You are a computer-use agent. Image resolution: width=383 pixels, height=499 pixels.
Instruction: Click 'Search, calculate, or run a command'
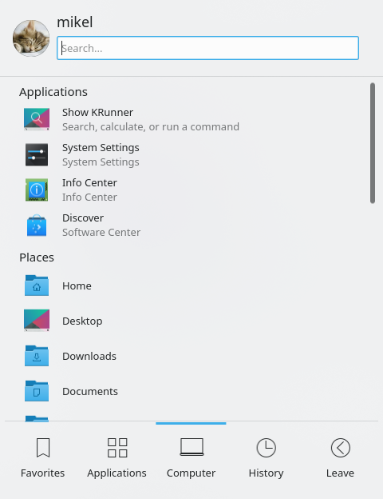(151, 126)
